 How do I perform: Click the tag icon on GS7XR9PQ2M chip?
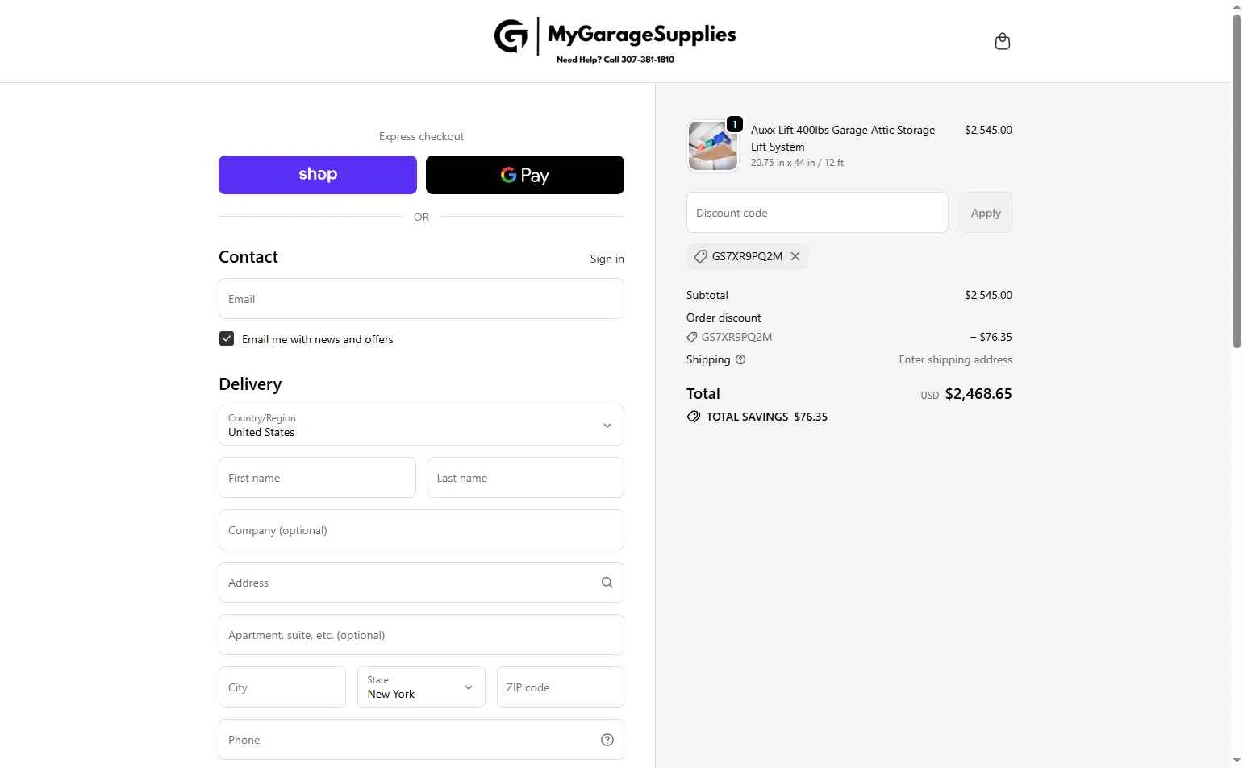pos(701,256)
